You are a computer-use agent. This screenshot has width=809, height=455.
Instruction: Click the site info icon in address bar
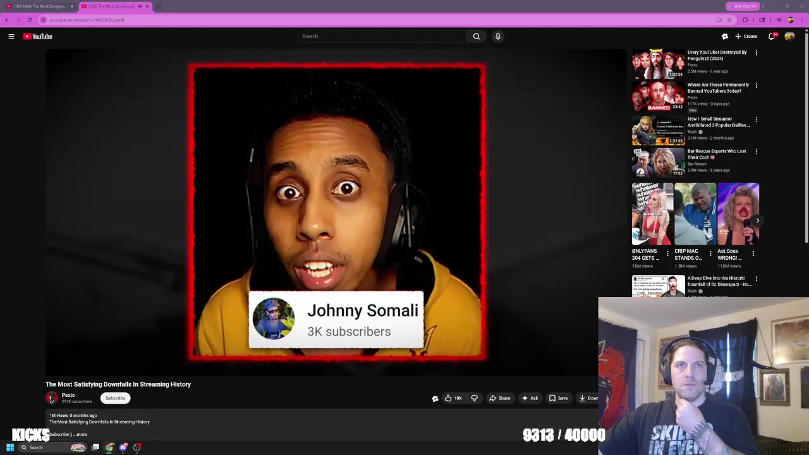[x=44, y=20]
